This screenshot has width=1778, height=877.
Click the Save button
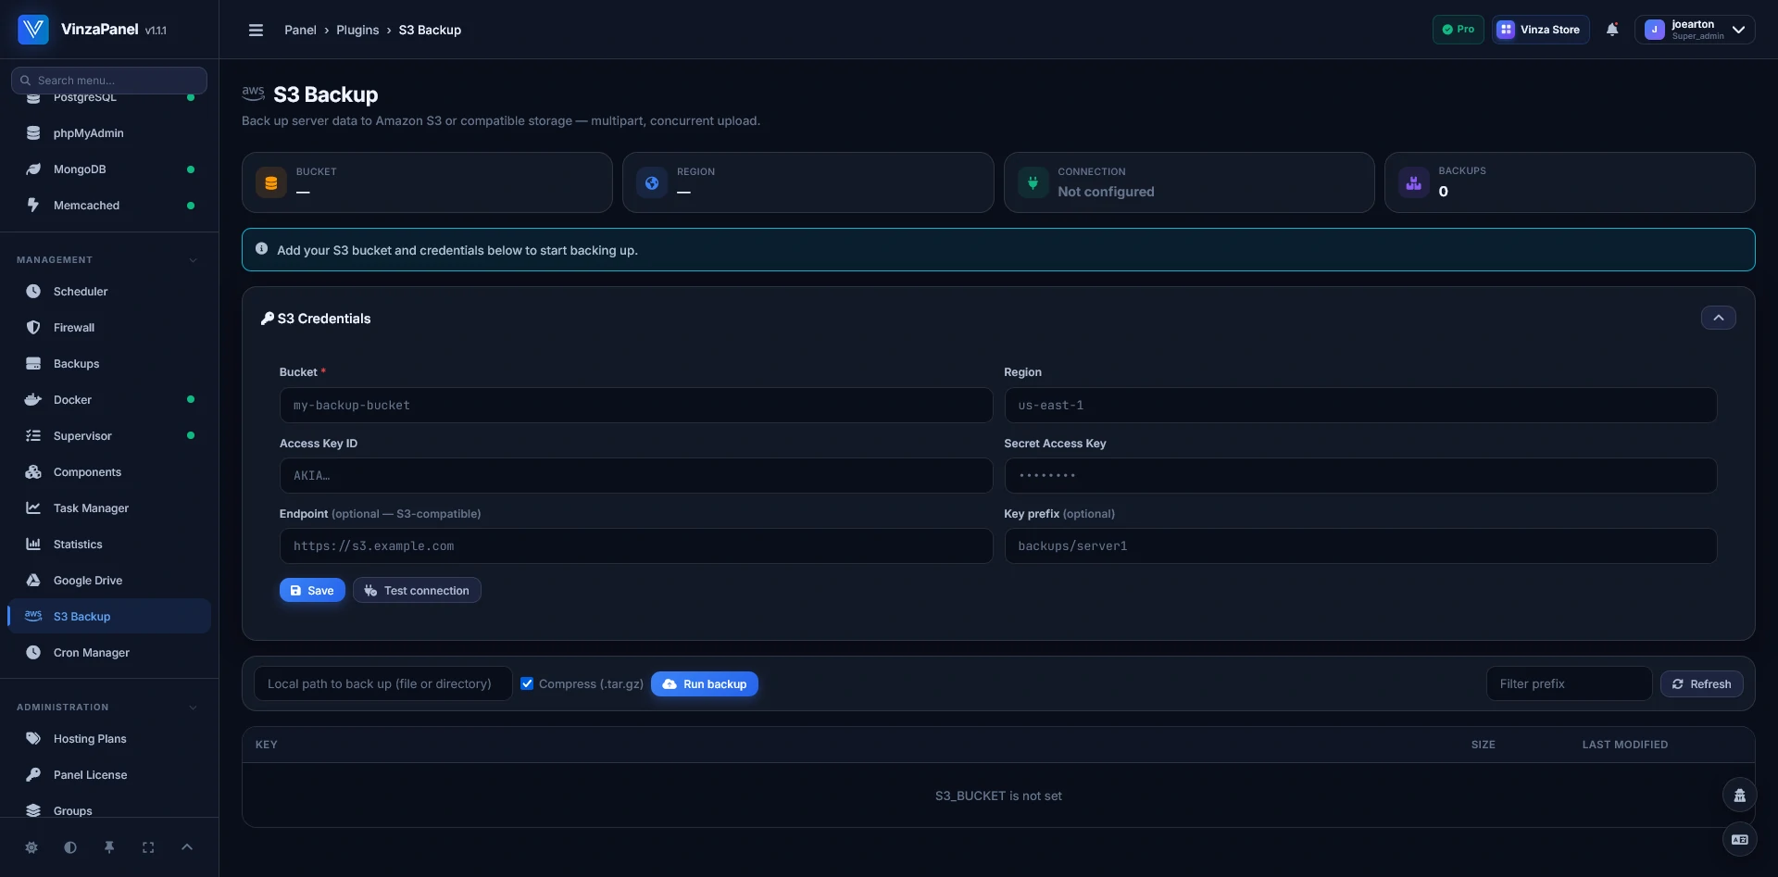click(312, 590)
